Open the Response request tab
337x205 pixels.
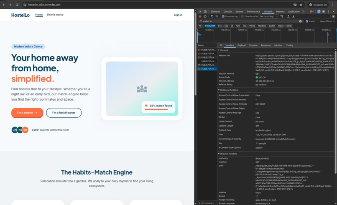(x=266, y=45)
